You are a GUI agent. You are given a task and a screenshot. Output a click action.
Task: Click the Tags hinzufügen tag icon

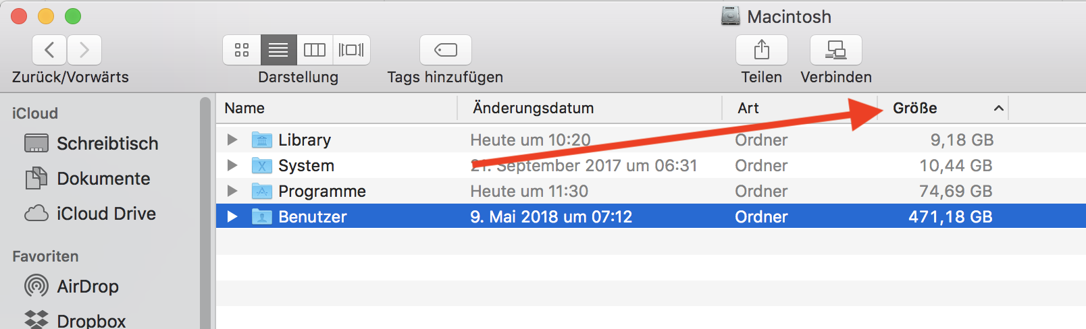446,50
